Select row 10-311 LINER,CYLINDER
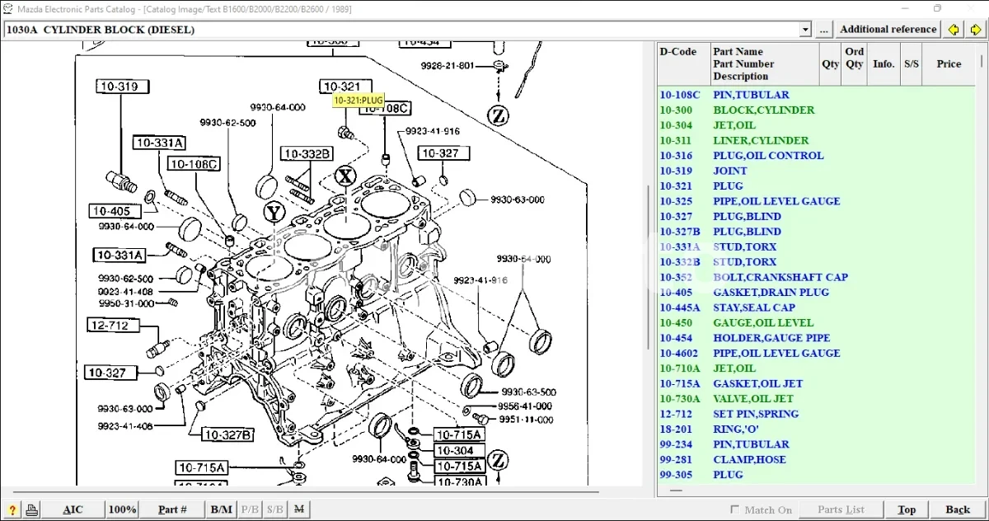The width and height of the screenshot is (989, 521). 816,140
